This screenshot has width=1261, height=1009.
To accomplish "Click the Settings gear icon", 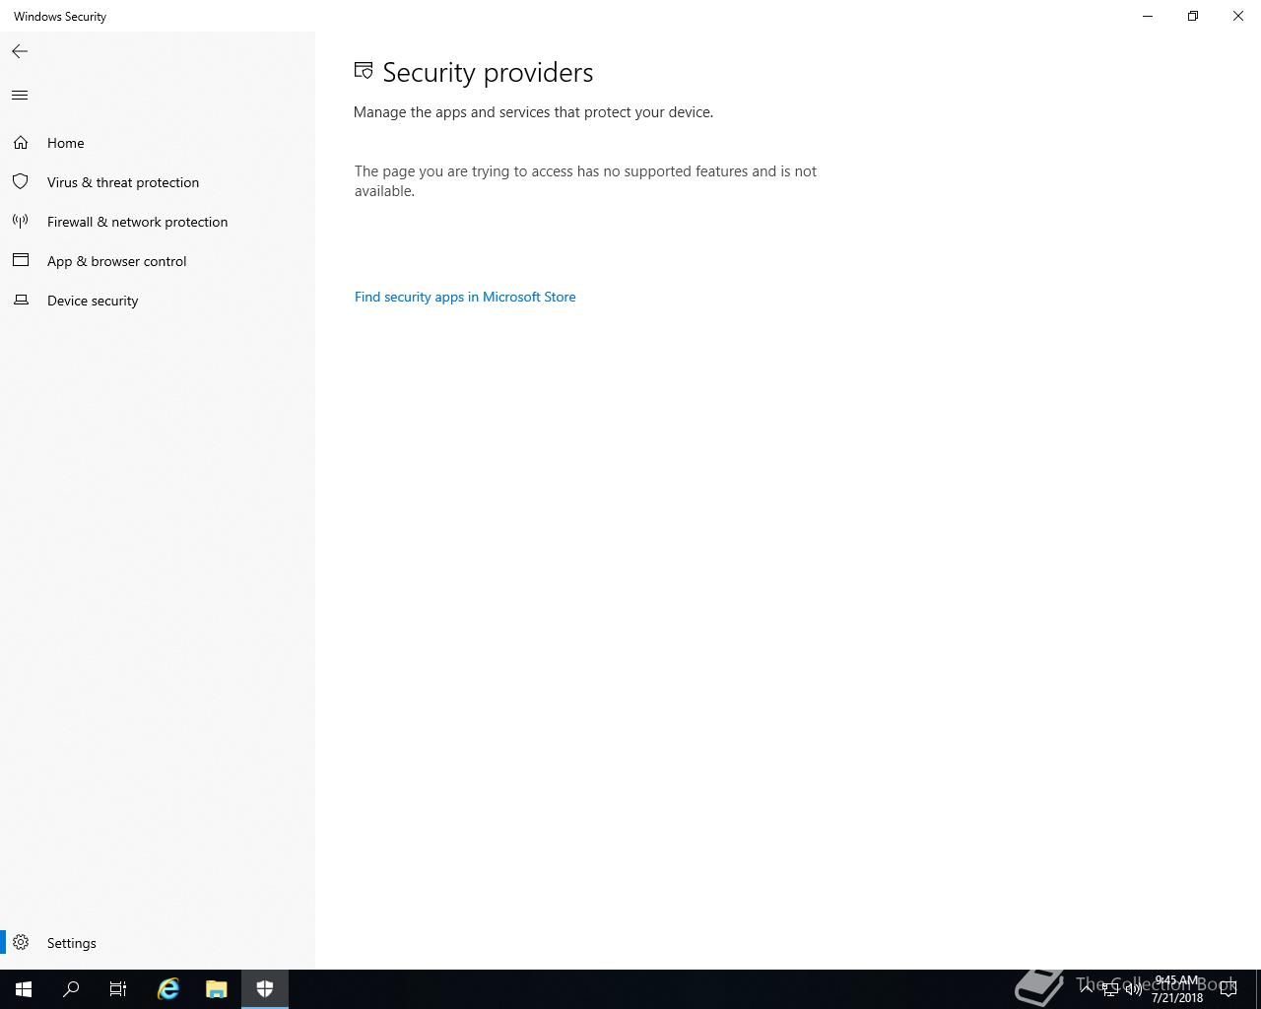I will 21,943.
